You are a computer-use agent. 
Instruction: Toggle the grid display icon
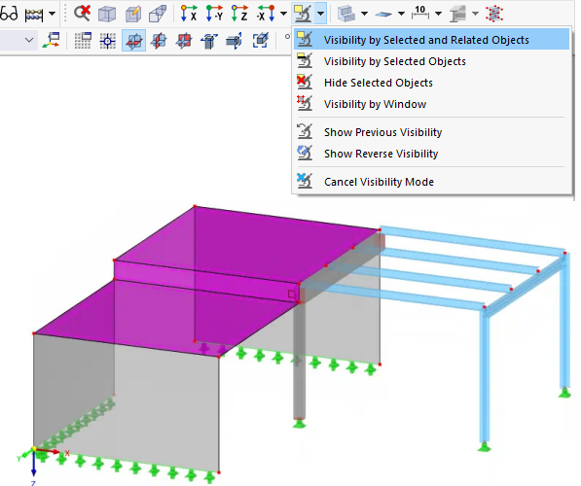[83, 41]
